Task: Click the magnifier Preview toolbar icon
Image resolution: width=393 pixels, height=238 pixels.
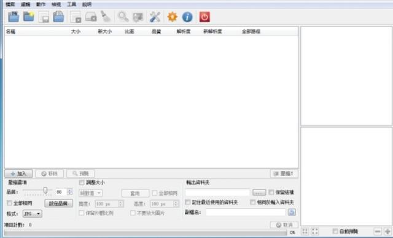Action: pos(123,17)
